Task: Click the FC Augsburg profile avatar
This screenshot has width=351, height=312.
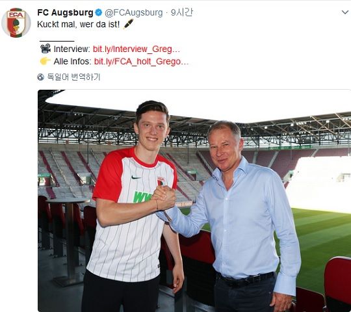Action: (16, 23)
